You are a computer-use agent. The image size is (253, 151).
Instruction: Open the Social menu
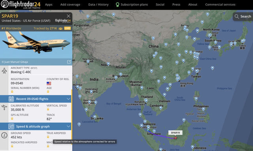[160, 4]
